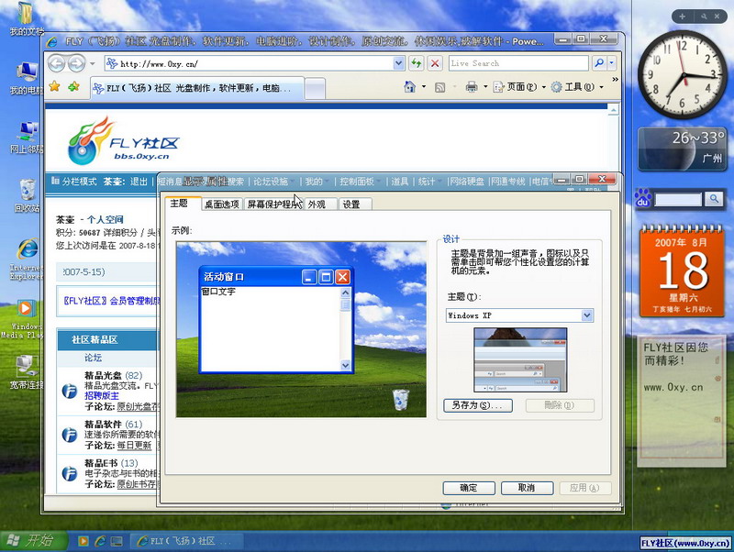This screenshot has height=552, width=734.
Task: Switch to the 主题 tab
Action: click(179, 203)
